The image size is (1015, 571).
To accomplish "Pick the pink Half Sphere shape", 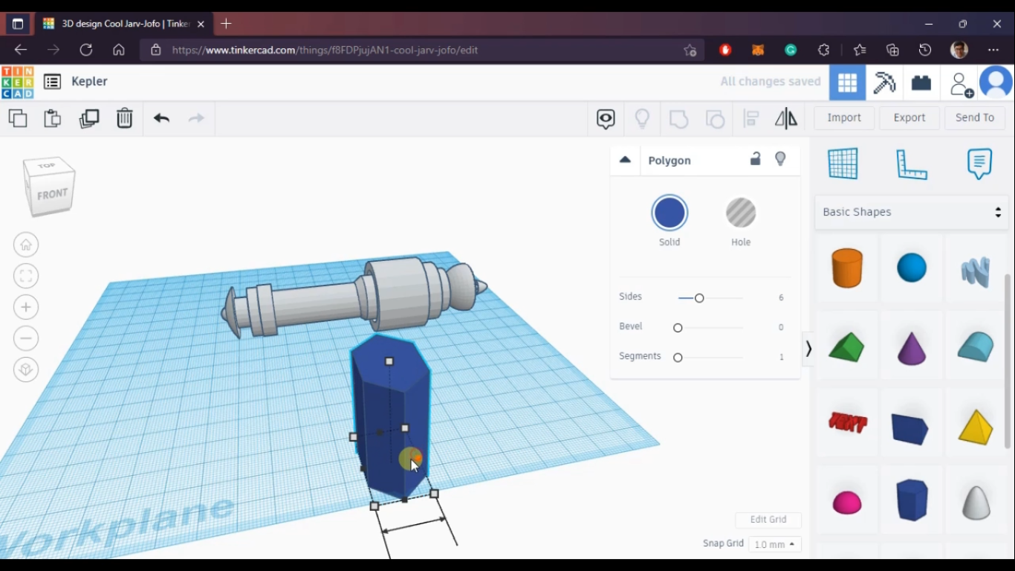I will click(x=847, y=503).
